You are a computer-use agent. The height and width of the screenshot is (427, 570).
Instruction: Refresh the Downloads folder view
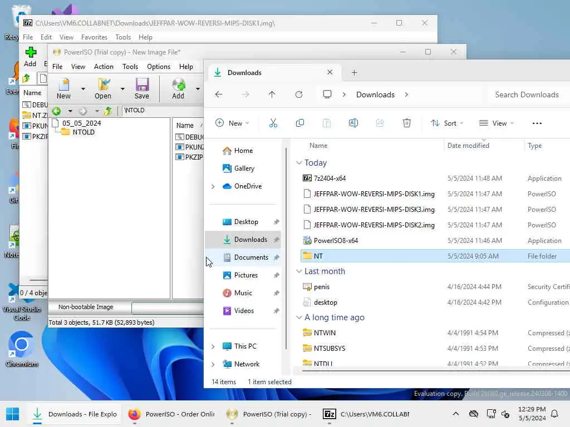(299, 95)
